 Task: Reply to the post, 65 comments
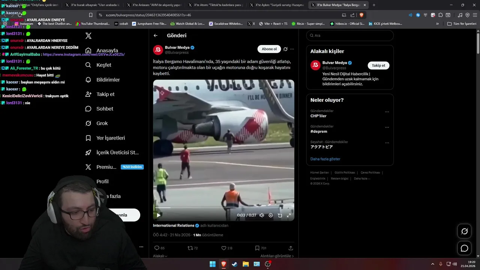pyautogui.click(x=159, y=248)
